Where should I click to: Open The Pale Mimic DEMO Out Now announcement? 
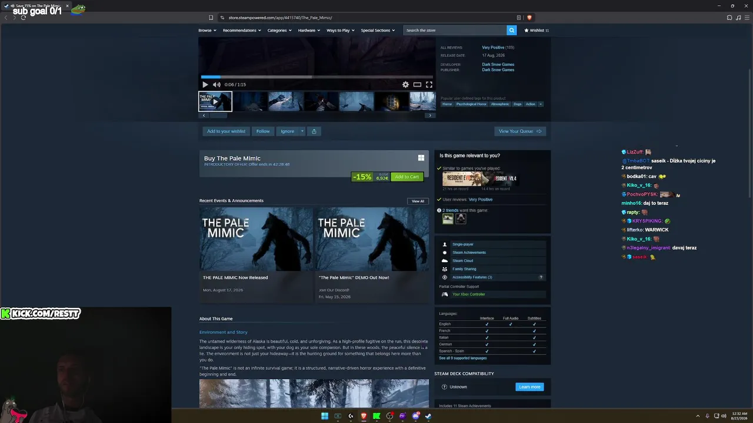click(x=372, y=254)
